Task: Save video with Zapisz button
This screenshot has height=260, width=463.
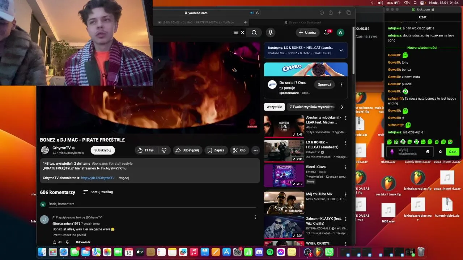Action: tap(216, 150)
